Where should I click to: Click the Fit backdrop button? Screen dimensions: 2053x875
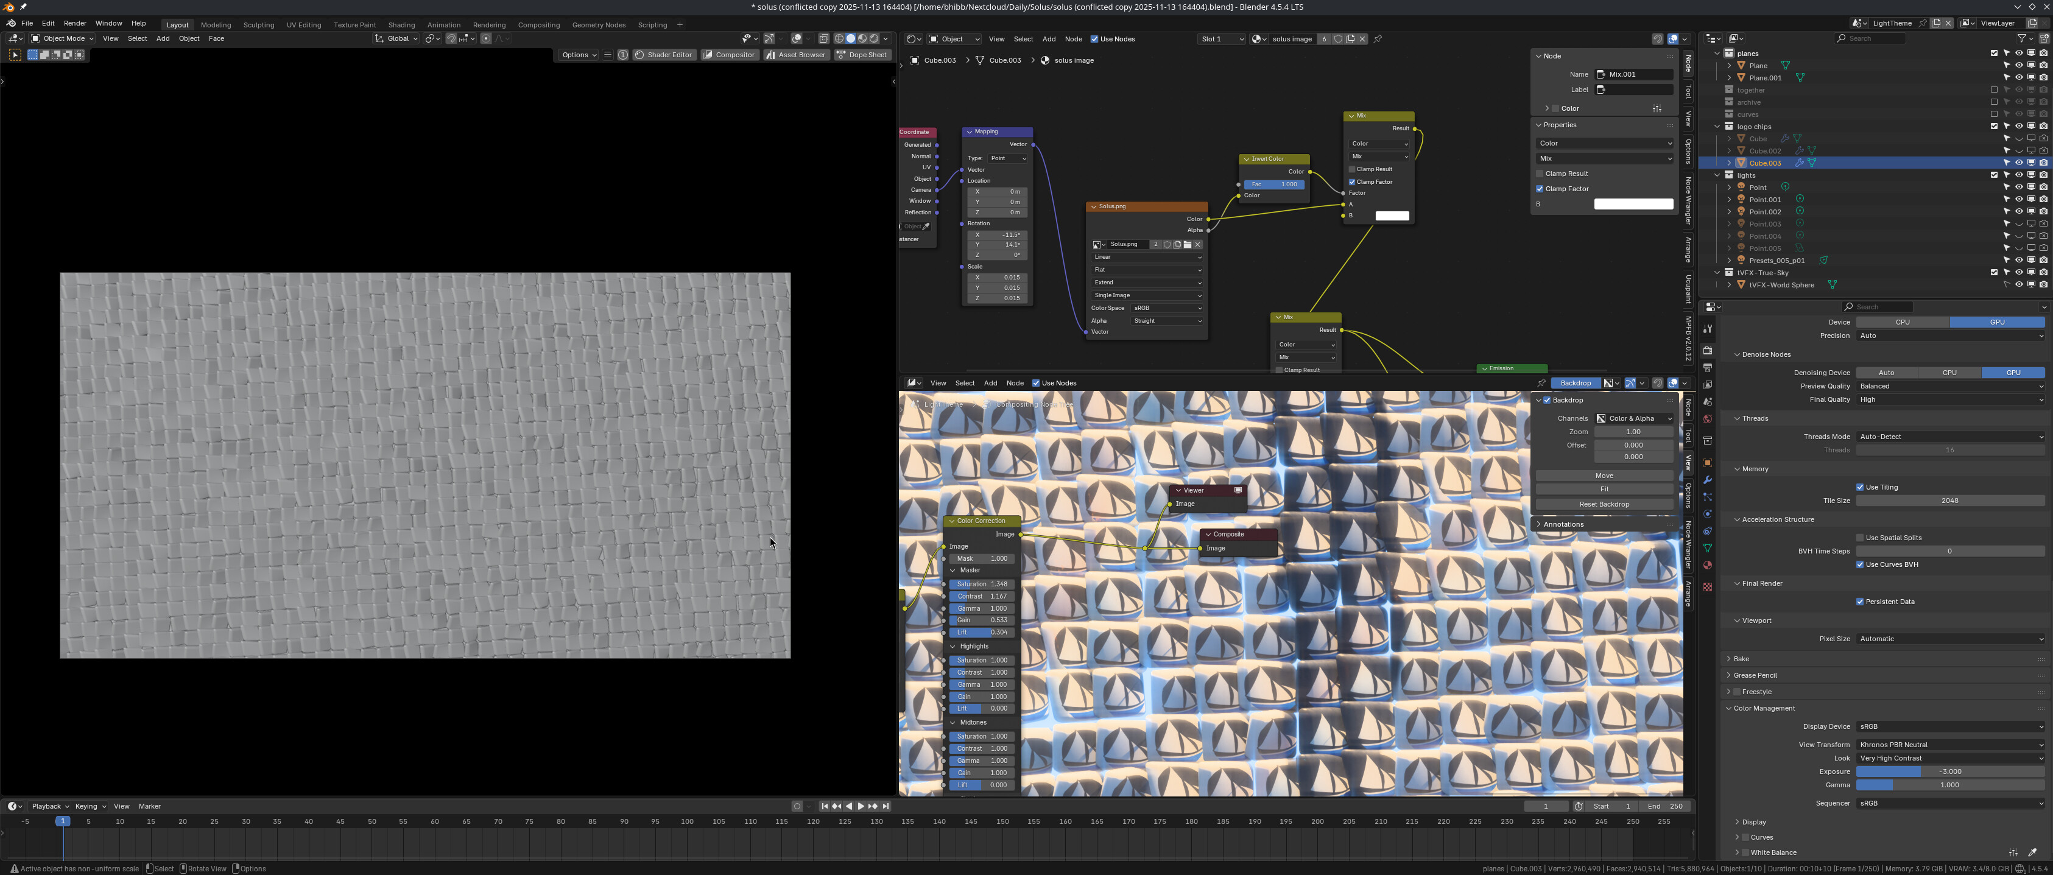[1604, 490]
